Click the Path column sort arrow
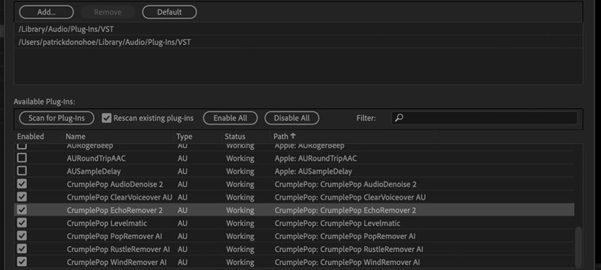 293,136
